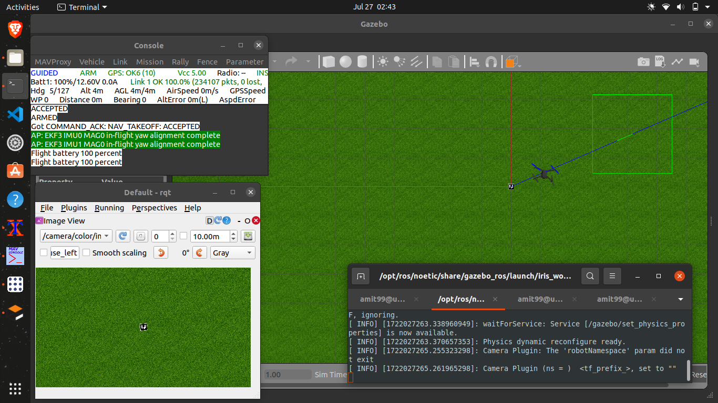Click Activities in the top bar
The width and height of the screenshot is (718, 403).
pyautogui.click(x=23, y=7)
